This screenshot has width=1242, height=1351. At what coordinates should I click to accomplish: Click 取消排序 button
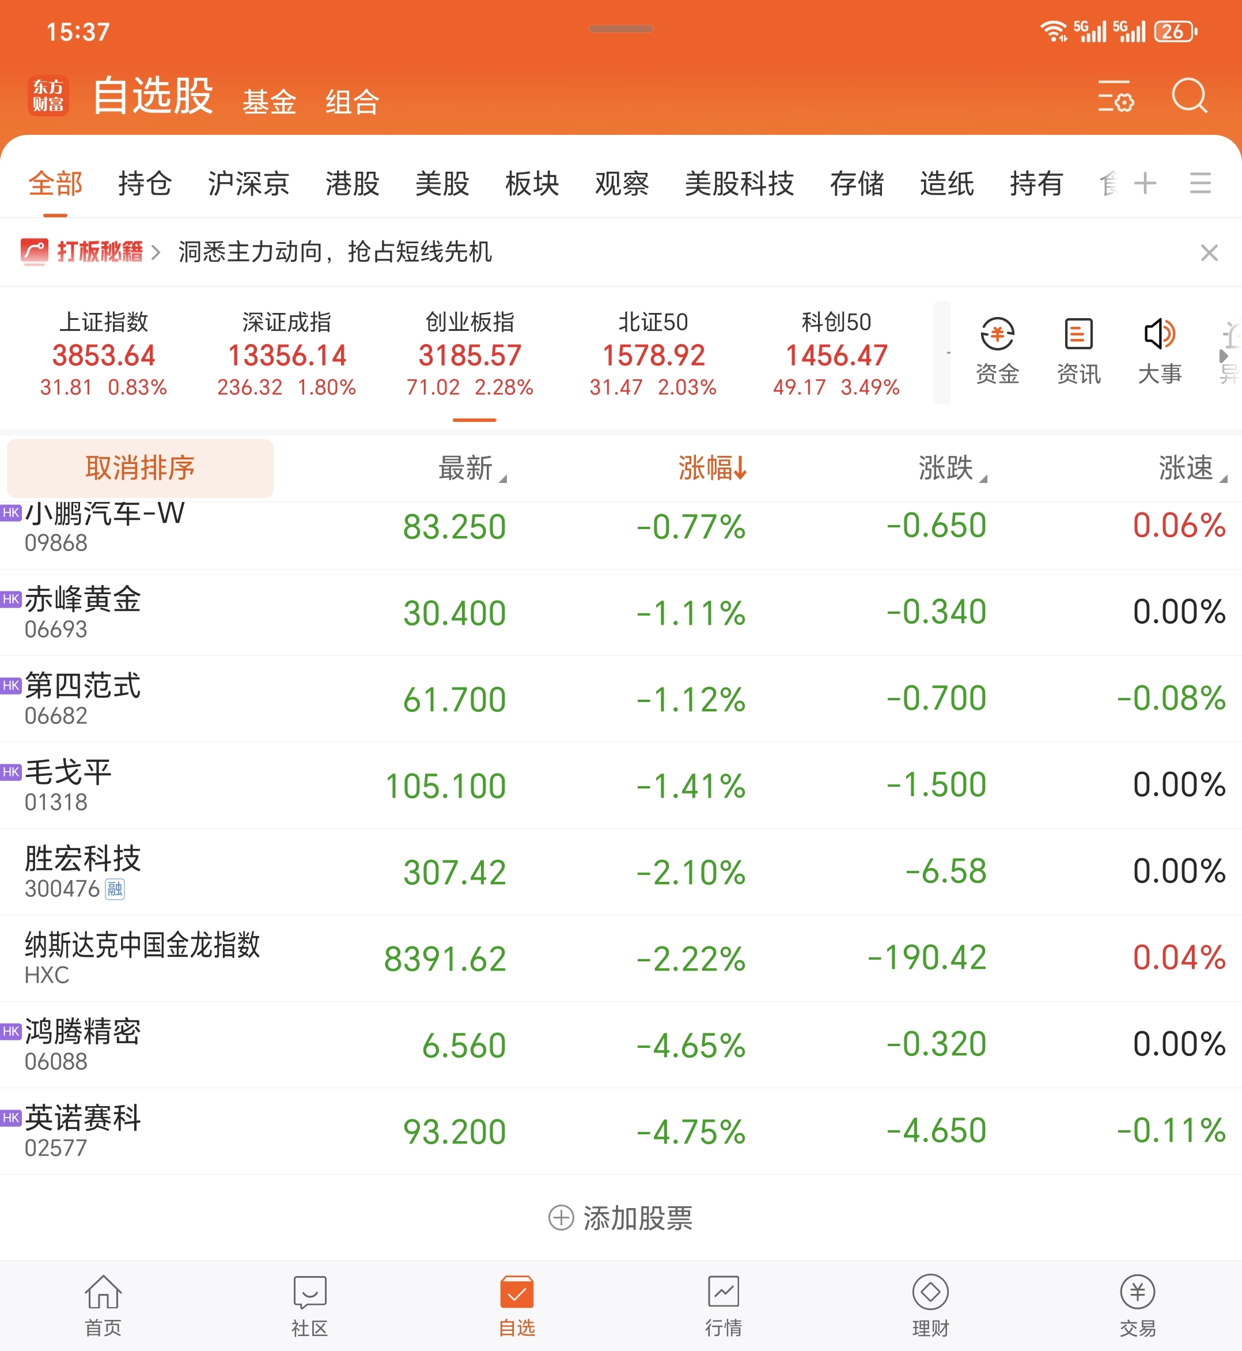pos(140,468)
